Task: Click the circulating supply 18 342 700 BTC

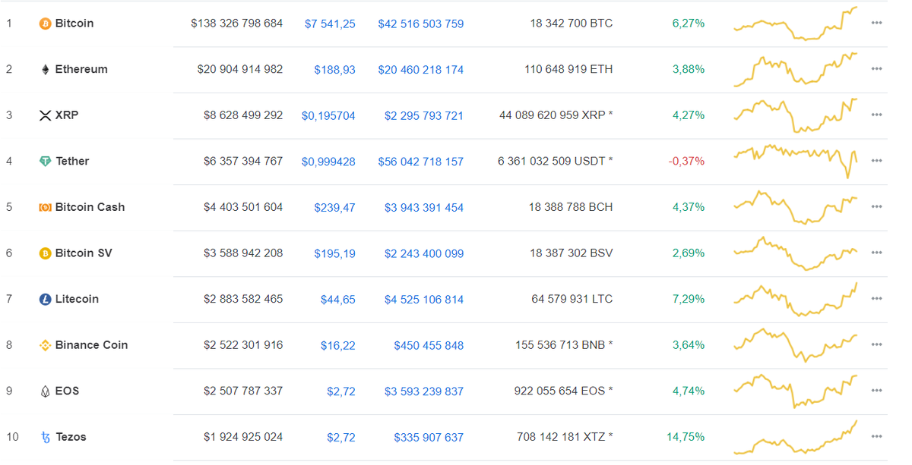Action: [572, 24]
